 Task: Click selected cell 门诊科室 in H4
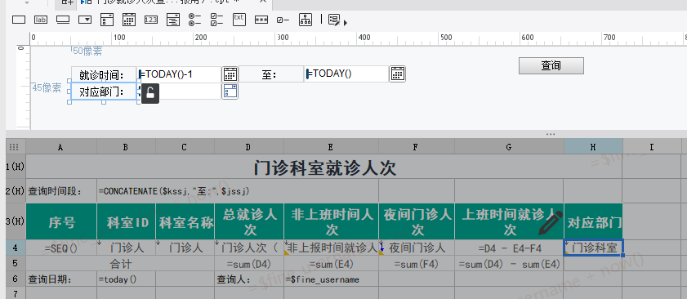point(593,248)
